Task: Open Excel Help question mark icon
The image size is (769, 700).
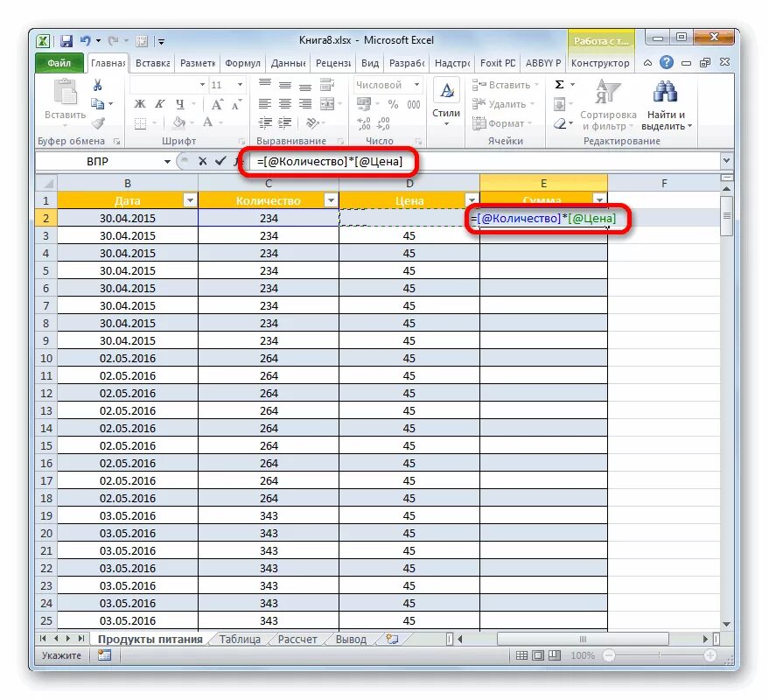Action: [666, 63]
